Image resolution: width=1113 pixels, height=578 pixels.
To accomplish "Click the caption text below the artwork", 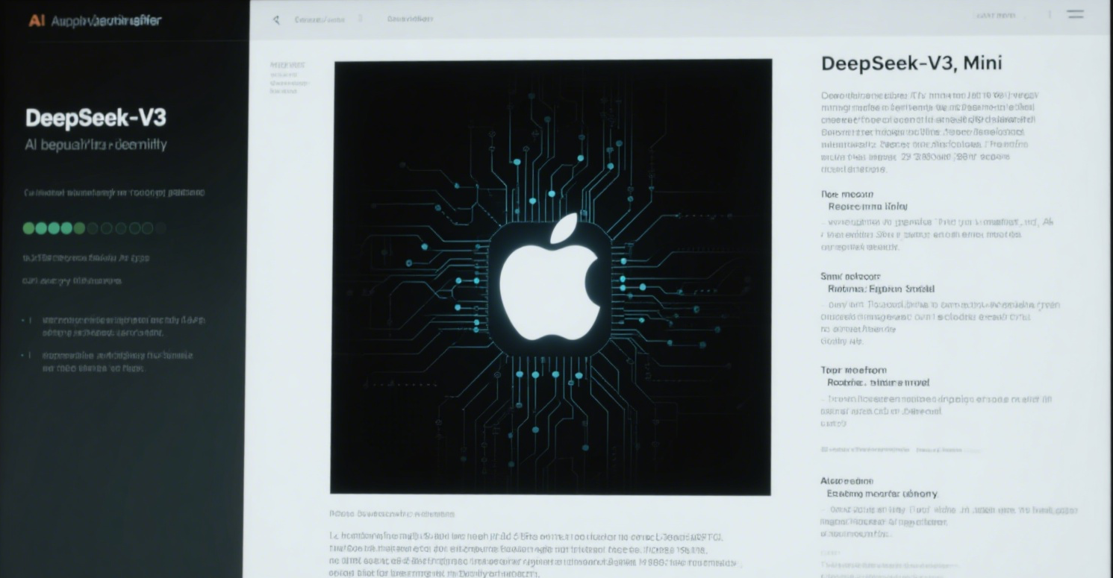I will point(391,514).
